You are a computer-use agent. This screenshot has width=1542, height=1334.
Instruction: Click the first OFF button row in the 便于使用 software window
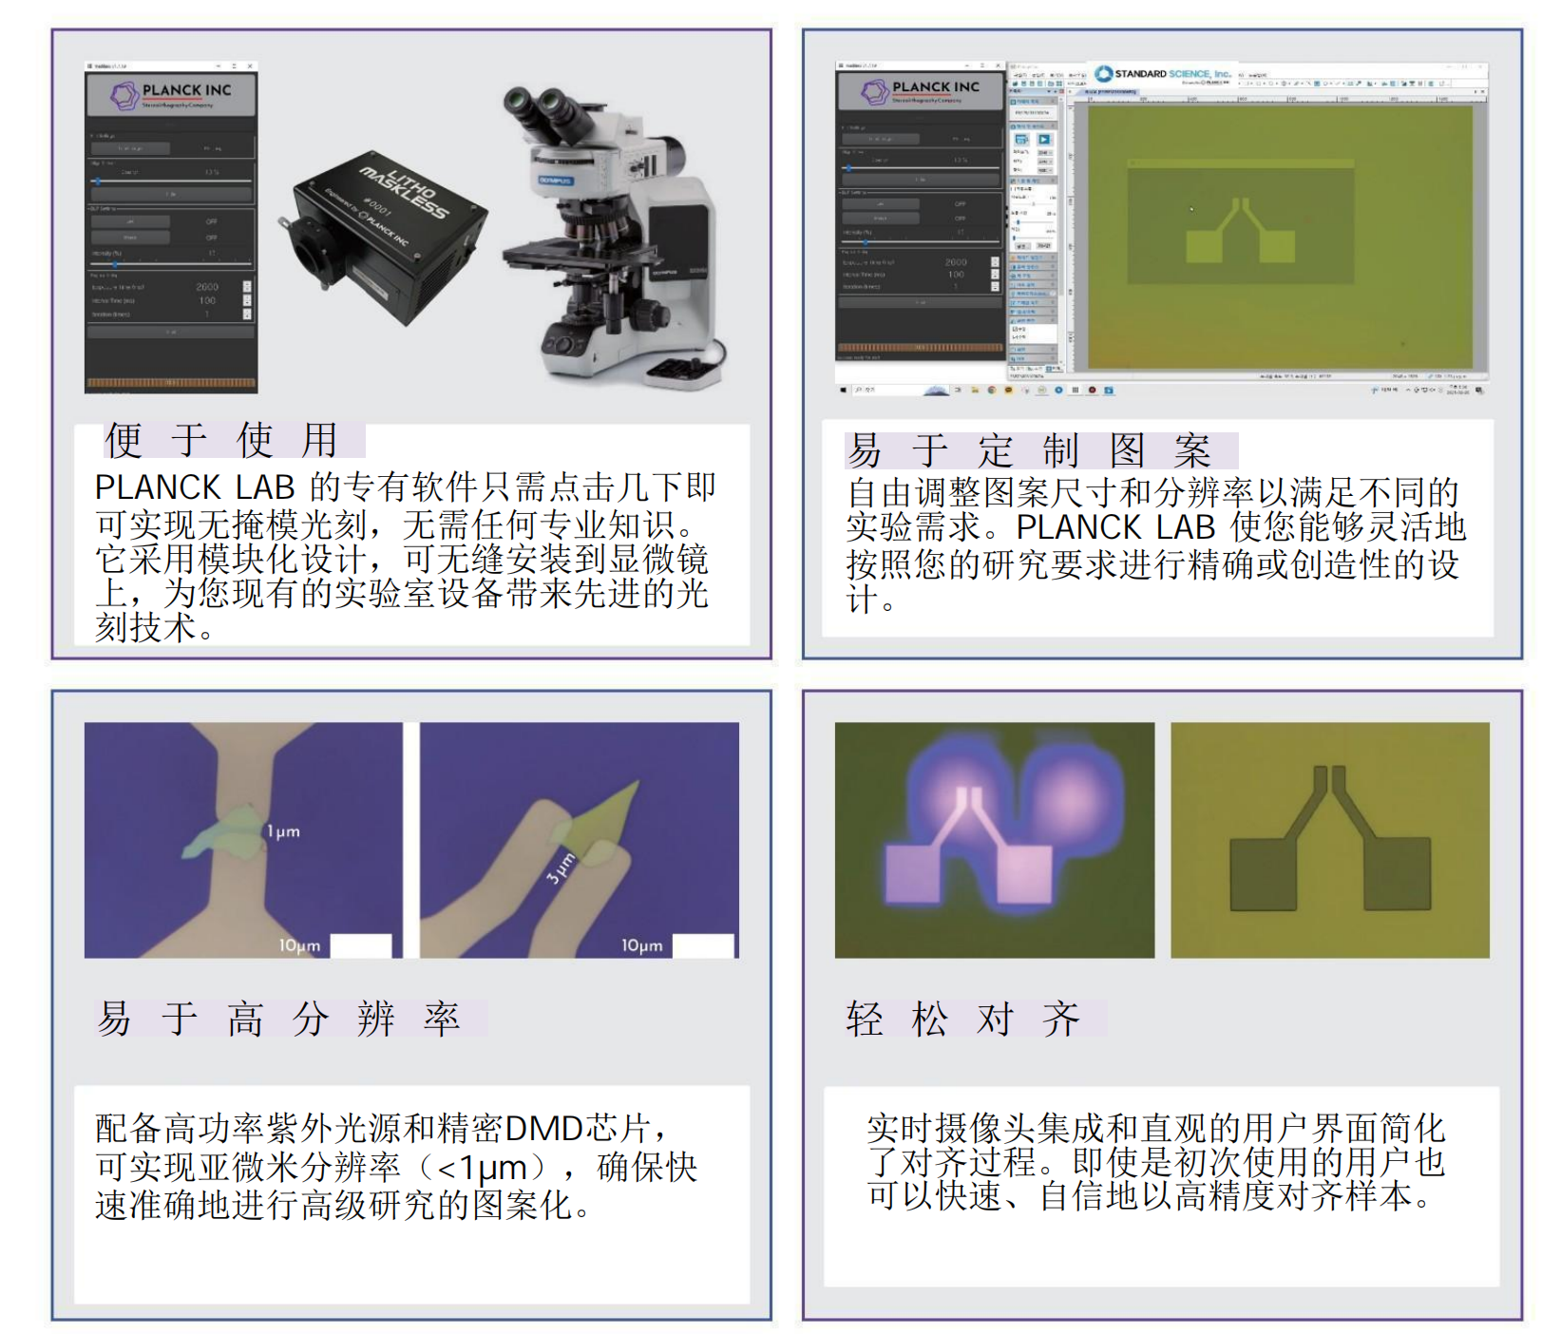click(x=171, y=221)
